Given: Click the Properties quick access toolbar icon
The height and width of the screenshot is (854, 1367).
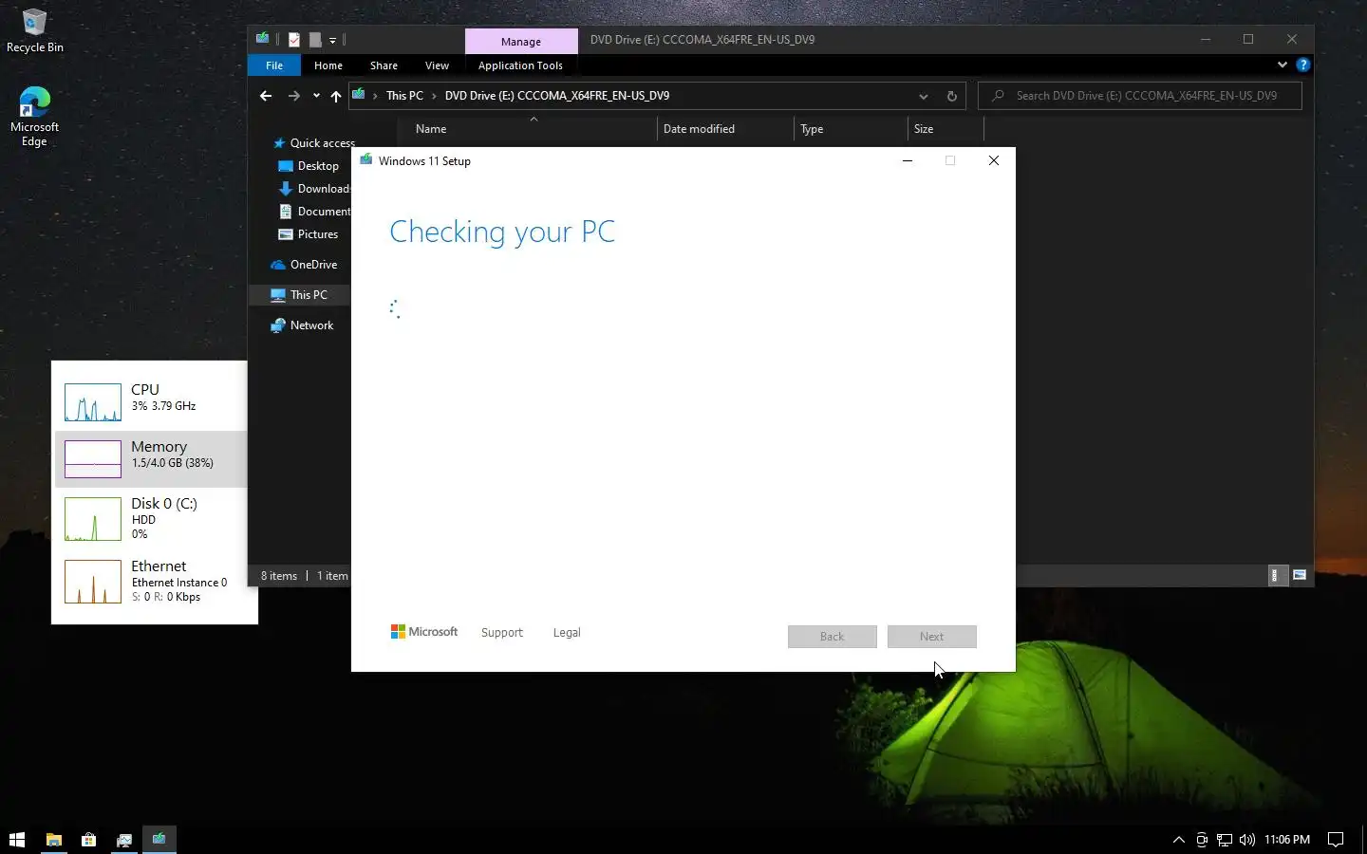Looking at the screenshot, I should pyautogui.click(x=294, y=40).
